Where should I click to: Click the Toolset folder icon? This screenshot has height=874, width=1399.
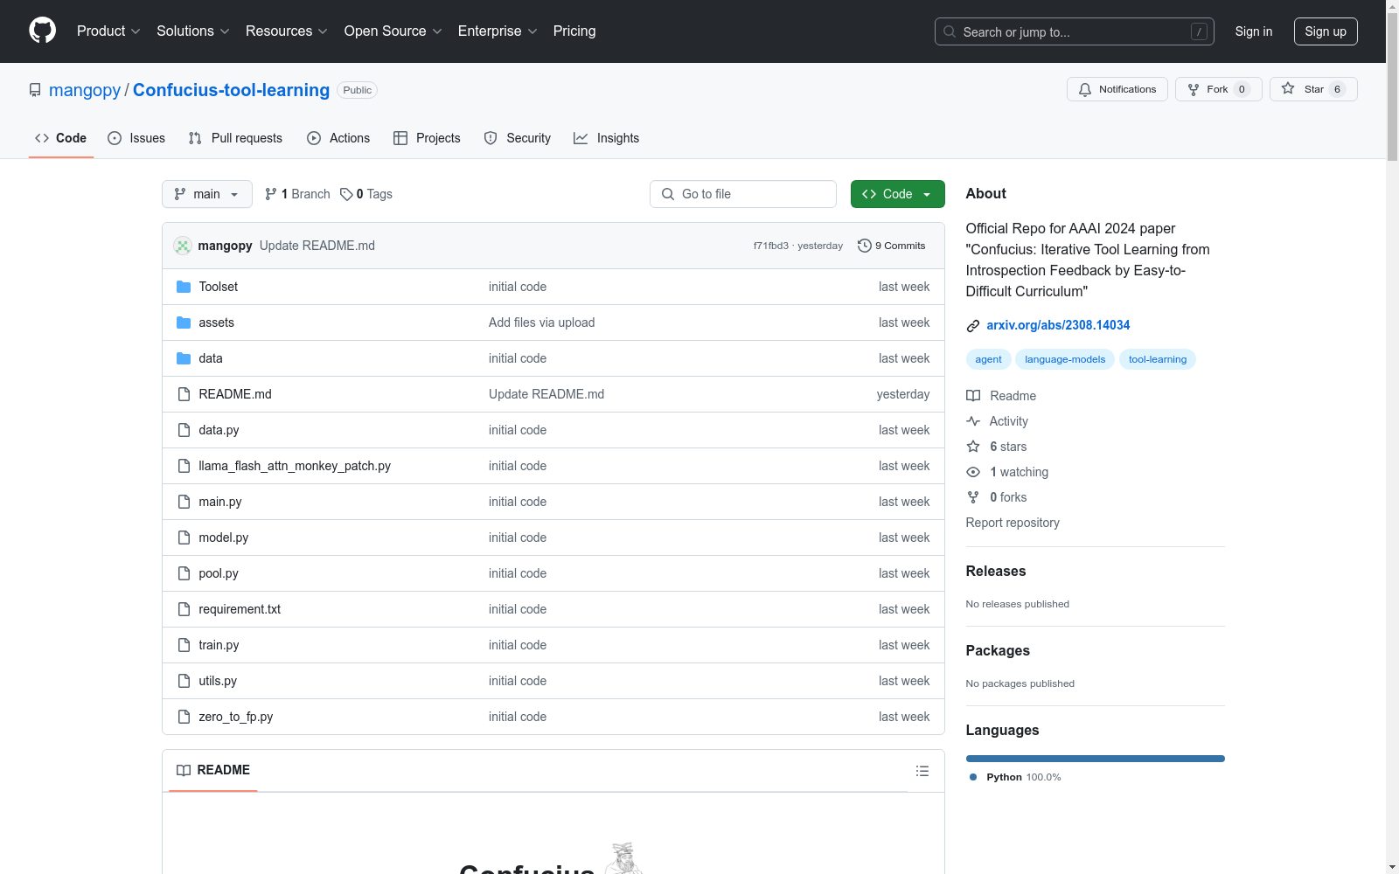coord(184,287)
